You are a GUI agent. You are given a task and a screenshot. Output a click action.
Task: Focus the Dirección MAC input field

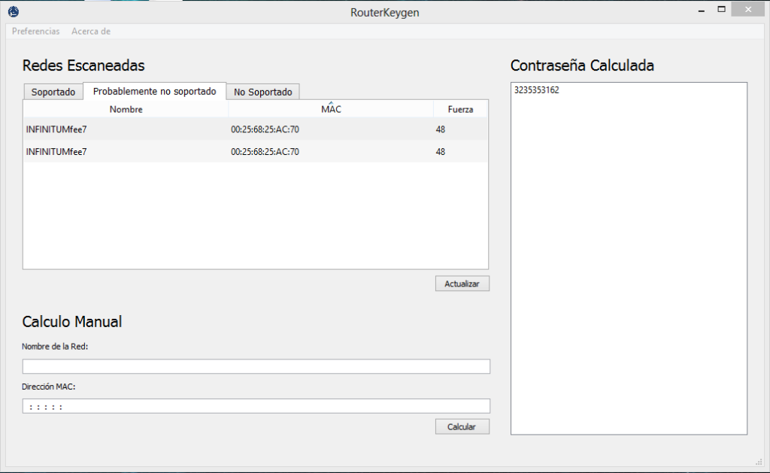pos(256,406)
